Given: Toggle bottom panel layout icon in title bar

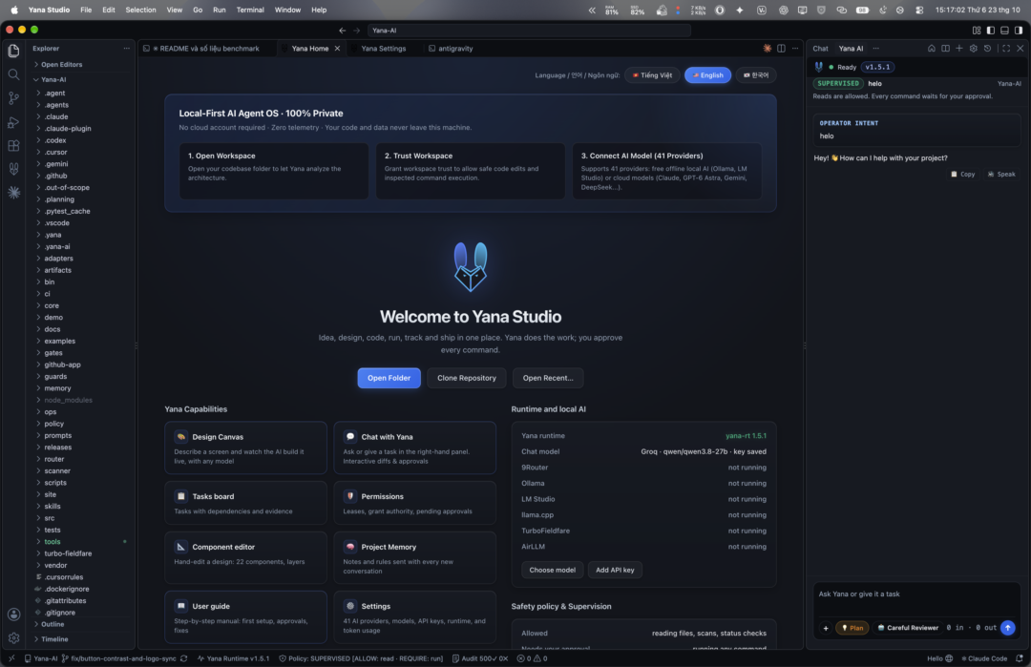Looking at the screenshot, I should coord(1004,31).
